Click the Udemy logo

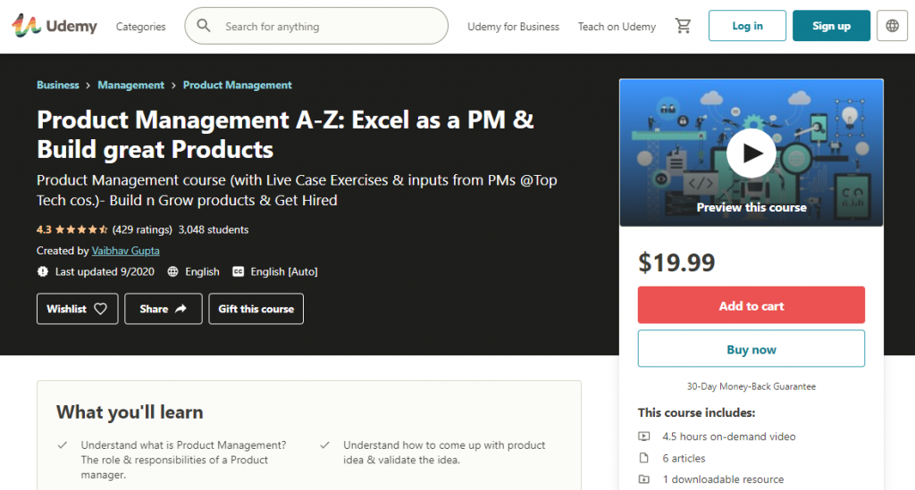[x=55, y=26]
